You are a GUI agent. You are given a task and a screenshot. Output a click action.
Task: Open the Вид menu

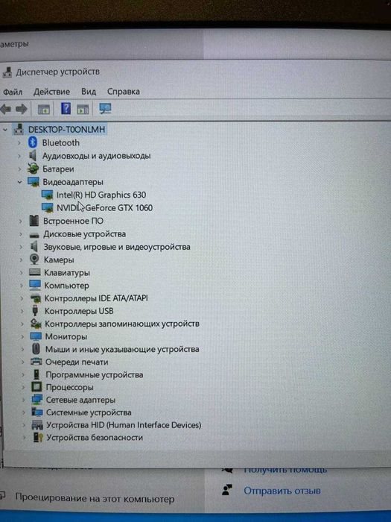point(89,92)
